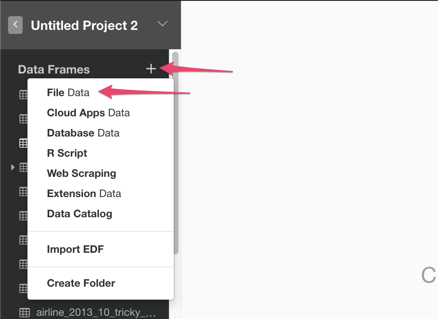
Task: Pick R Script from the menu
Action: 67,153
